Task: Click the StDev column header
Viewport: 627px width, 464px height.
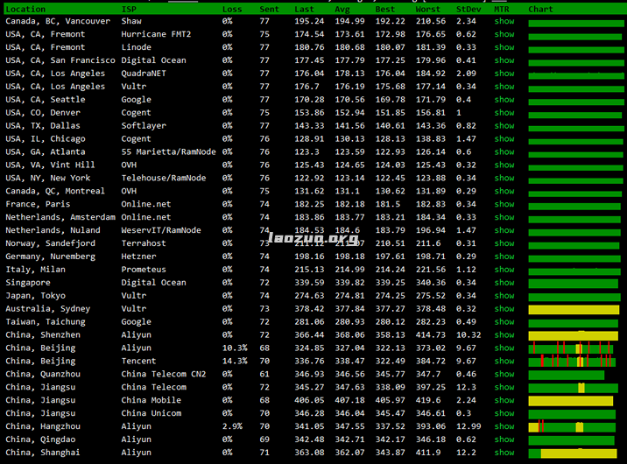Action: click(x=468, y=9)
